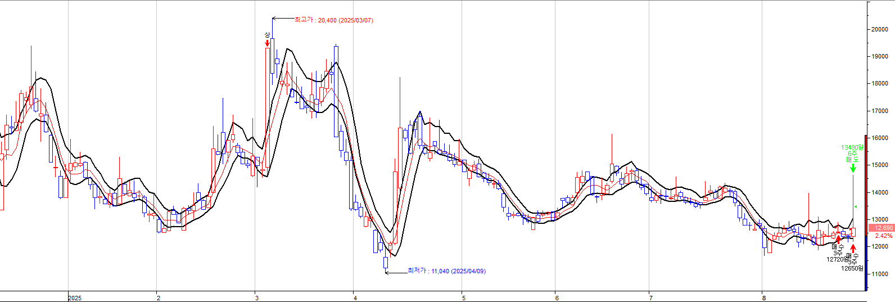Click month 4 on the time axis
The width and height of the screenshot is (895, 302).
tap(355, 298)
